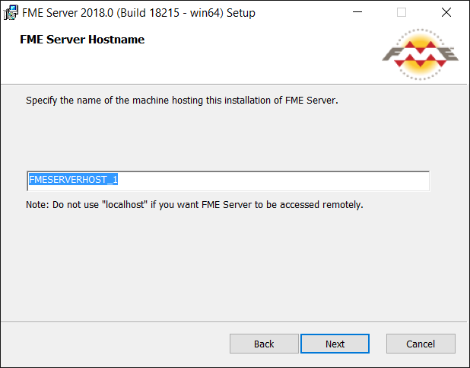Viewport: 470px width, 368px height.
Task: Click the FME logo in the header
Action: [421, 54]
